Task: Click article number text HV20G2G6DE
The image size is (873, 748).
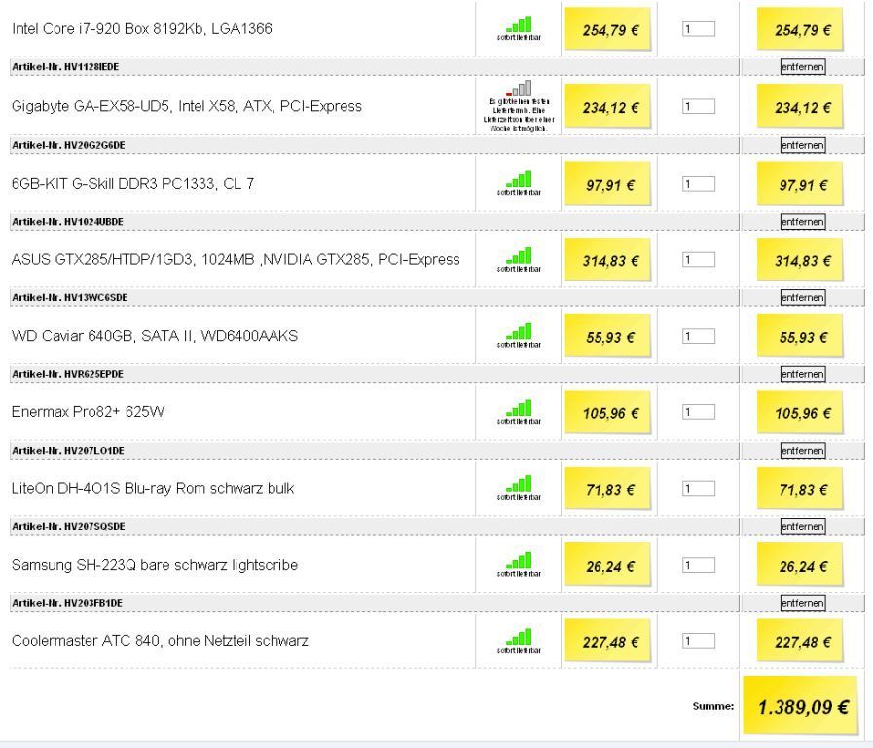Action: [94, 145]
